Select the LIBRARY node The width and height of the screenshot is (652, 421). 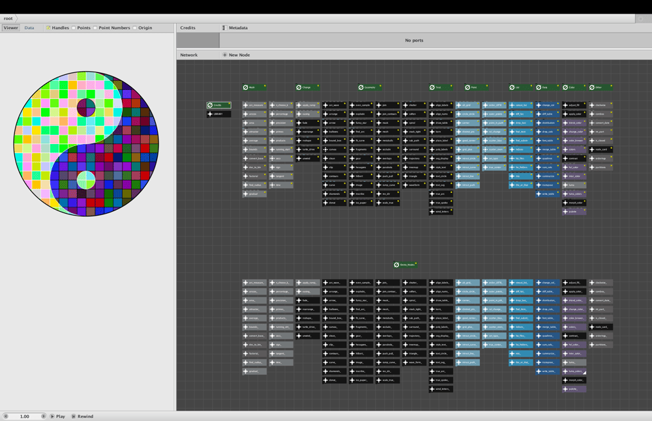coord(218,114)
